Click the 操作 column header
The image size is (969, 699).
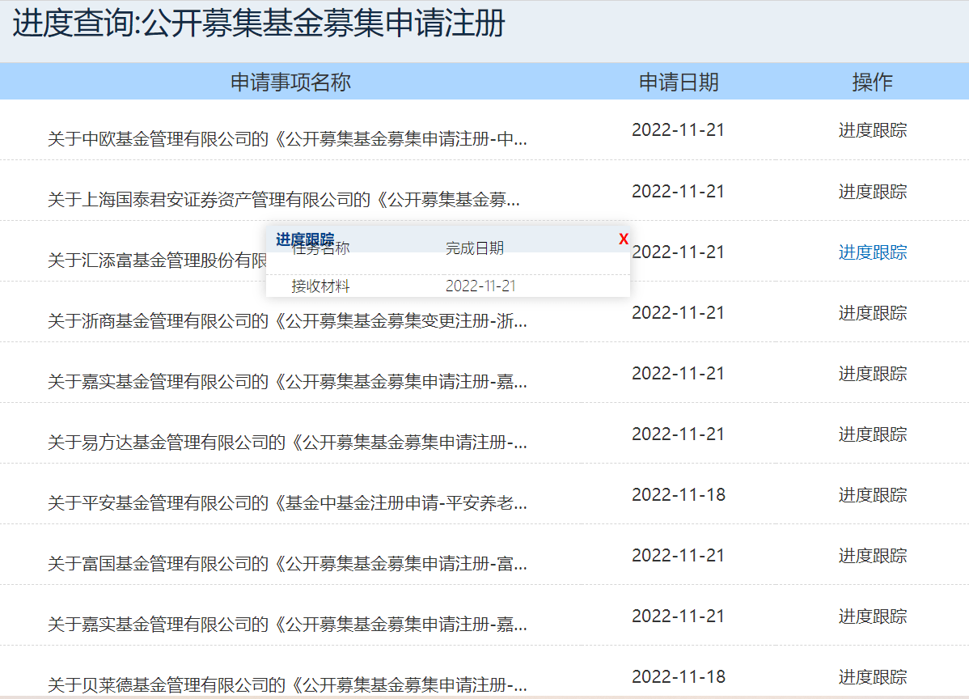click(872, 82)
